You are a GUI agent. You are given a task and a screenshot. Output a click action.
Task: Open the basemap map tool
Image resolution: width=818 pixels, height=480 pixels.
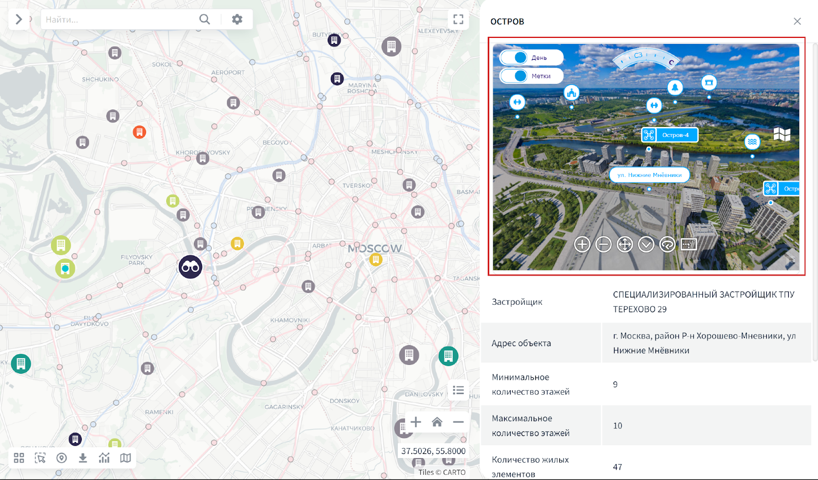tap(125, 458)
